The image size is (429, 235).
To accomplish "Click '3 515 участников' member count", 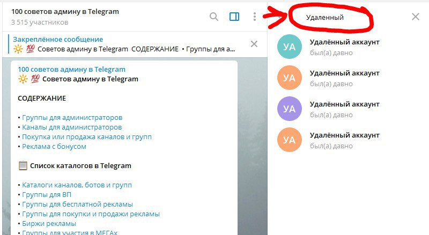I will (x=40, y=22).
